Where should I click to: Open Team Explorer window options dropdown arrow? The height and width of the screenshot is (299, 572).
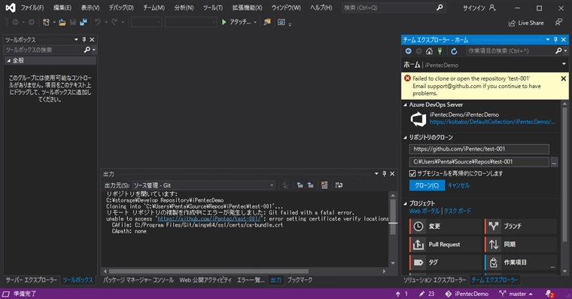pyautogui.click(x=548, y=39)
